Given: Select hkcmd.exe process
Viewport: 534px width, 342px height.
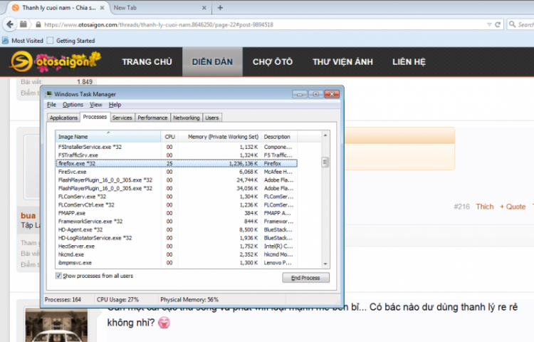Looking at the screenshot, I should 177,254.
